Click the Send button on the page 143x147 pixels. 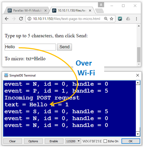click(64, 47)
